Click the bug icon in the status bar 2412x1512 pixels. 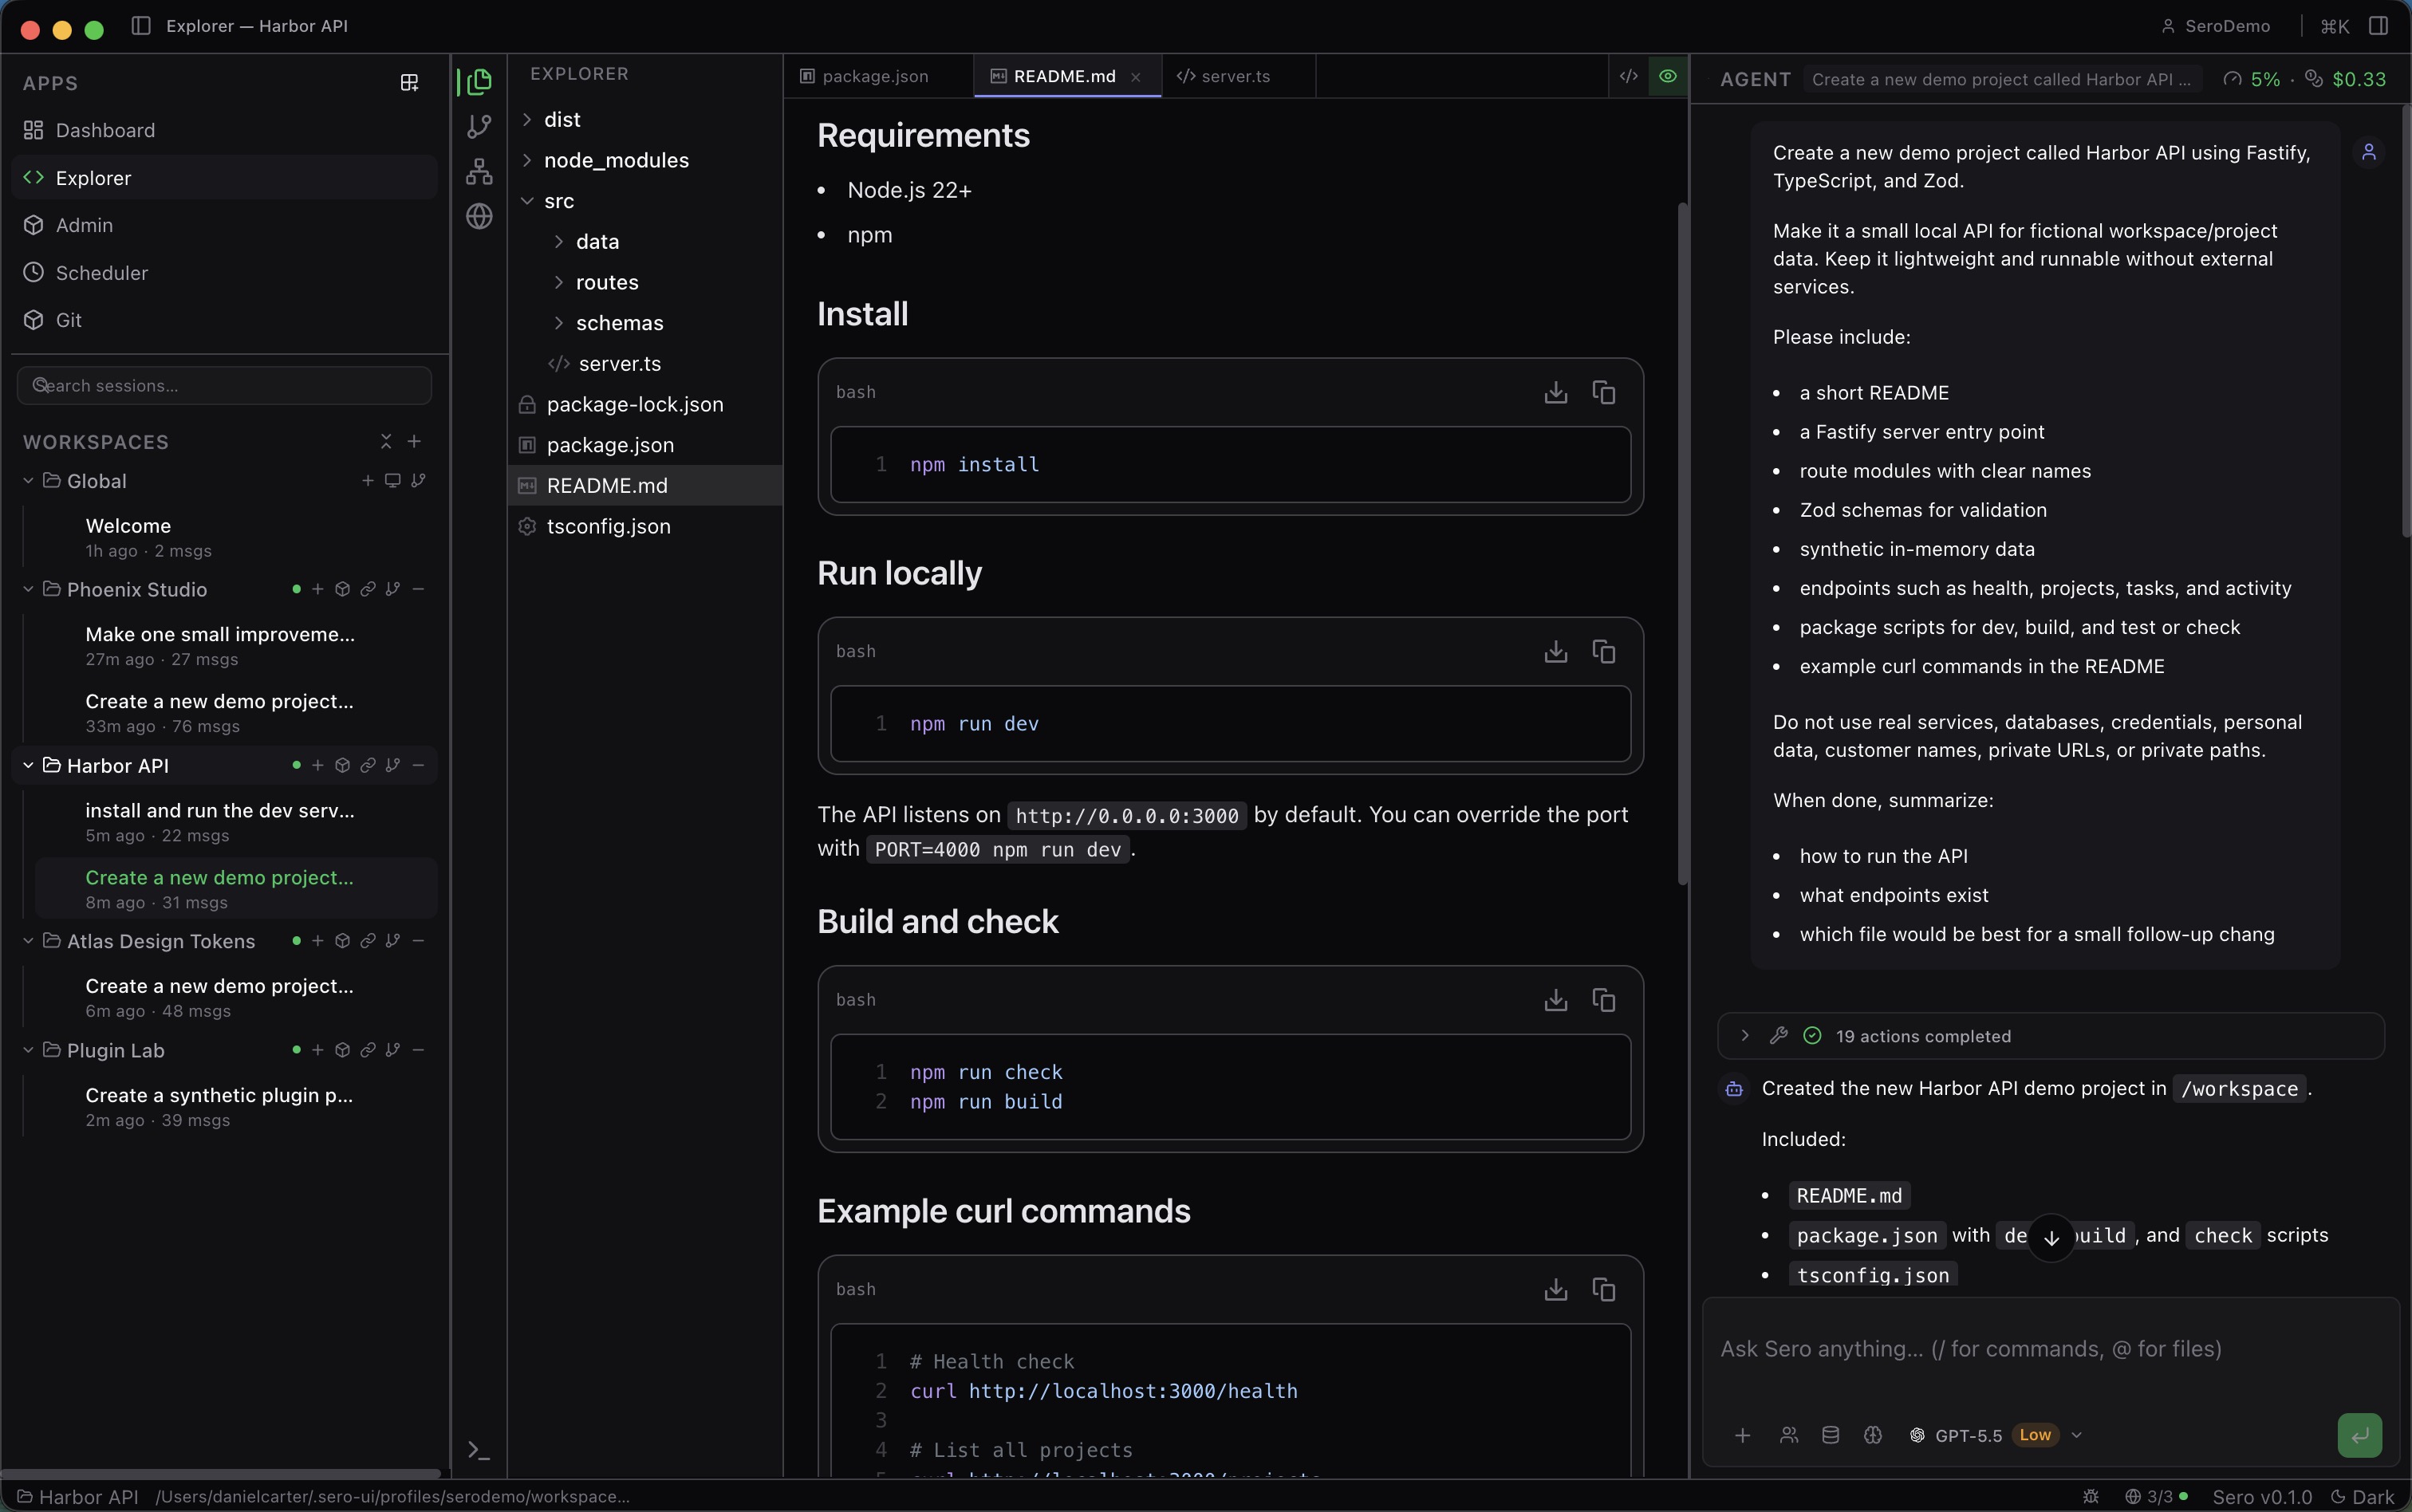(2090, 1497)
